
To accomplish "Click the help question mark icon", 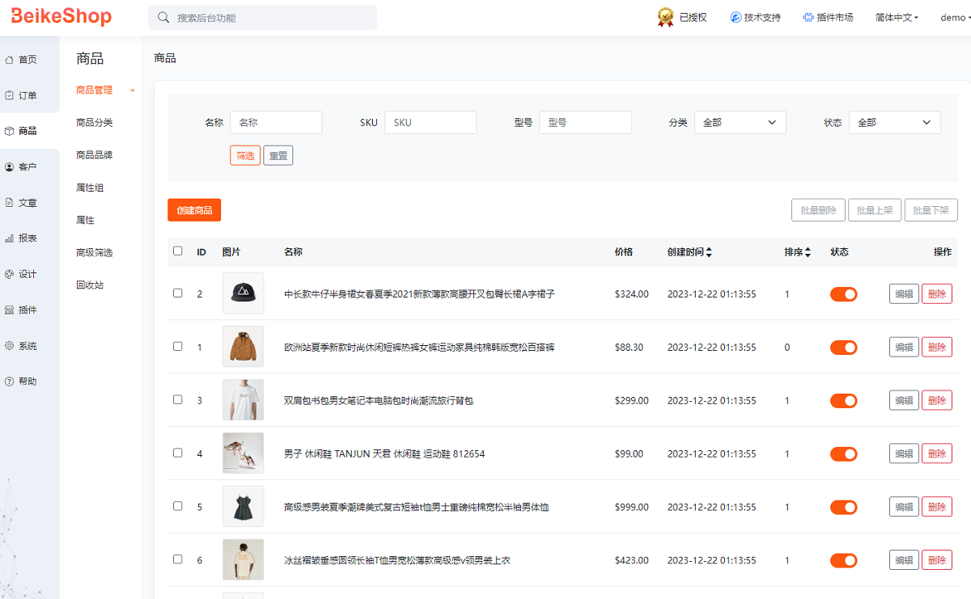I will (x=10, y=382).
